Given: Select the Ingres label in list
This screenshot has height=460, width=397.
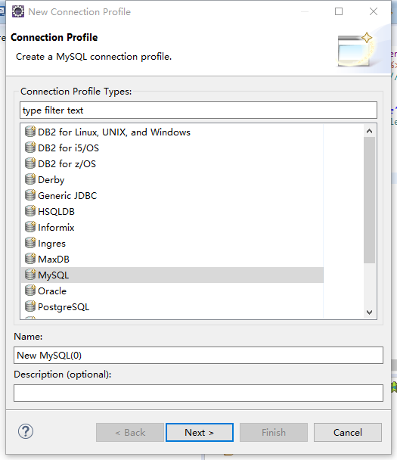Looking at the screenshot, I should pos(51,244).
